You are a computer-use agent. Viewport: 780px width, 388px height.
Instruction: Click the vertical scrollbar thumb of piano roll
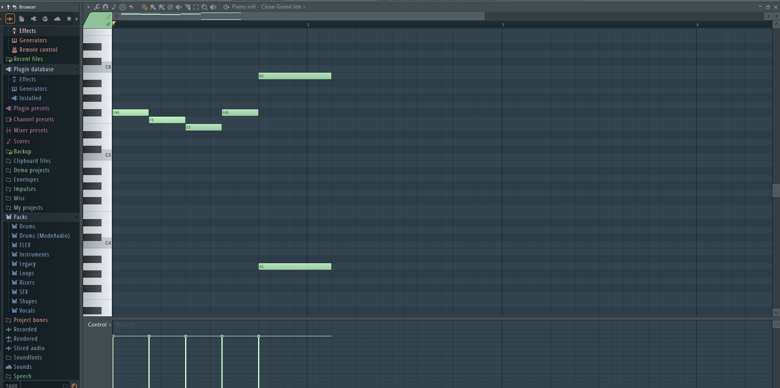point(776,191)
